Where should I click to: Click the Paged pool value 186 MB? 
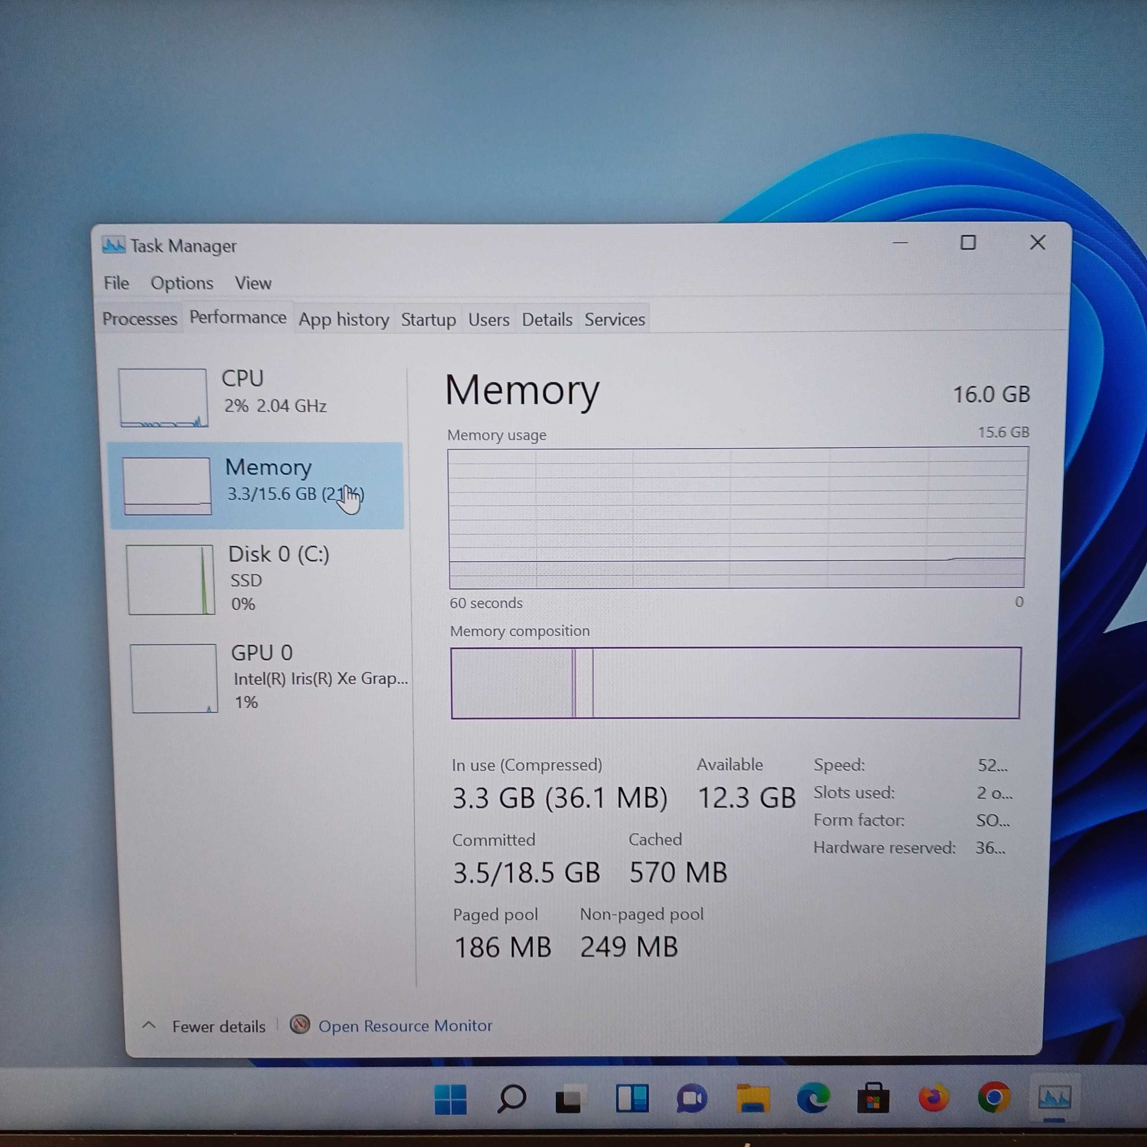[x=502, y=947]
